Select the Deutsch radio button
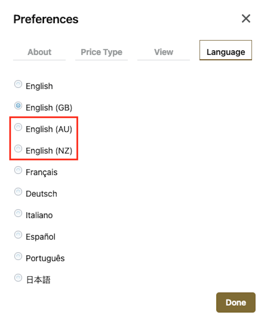Viewport: 266px width, 323px height. (18, 192)
